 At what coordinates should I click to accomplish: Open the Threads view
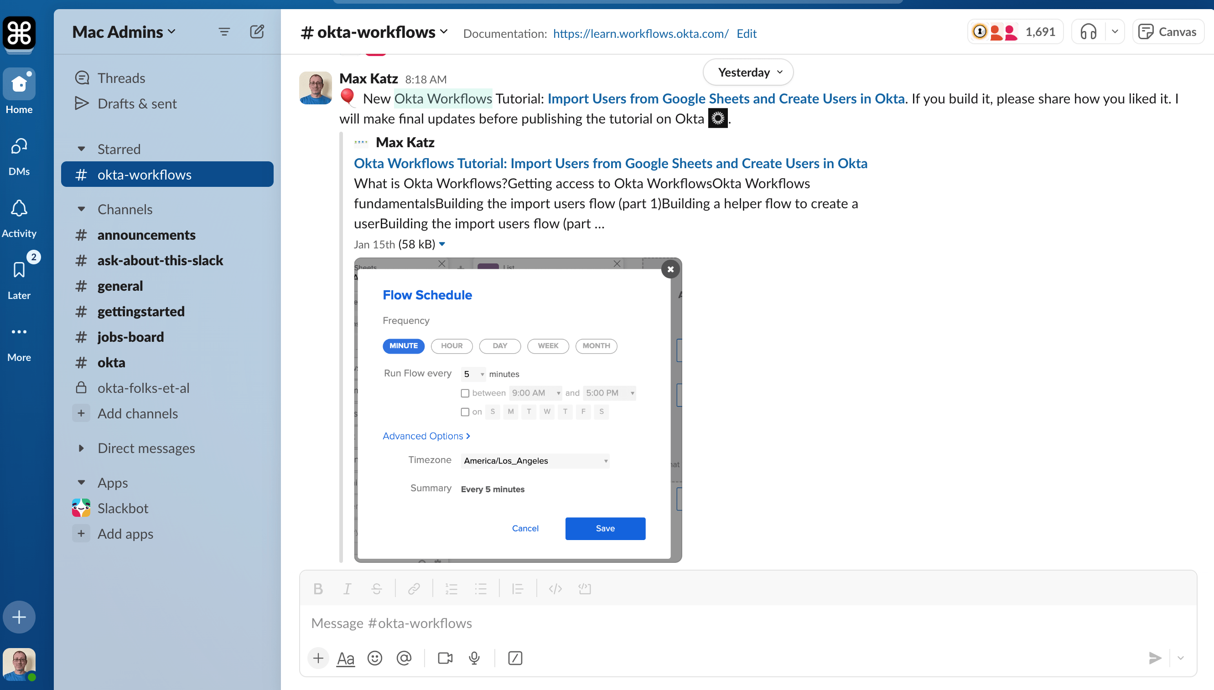[x=121, y=78]
